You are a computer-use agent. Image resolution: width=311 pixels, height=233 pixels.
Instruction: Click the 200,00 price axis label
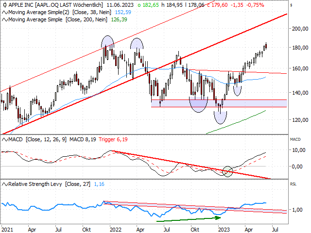click(x=300, y=29)
